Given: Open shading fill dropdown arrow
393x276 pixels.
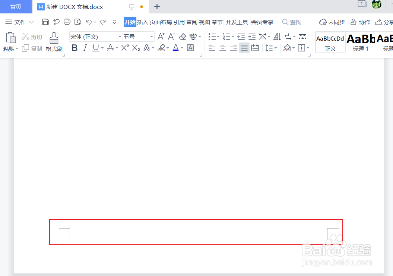Looking at the screenshot, I should click(x=294, y=48).
